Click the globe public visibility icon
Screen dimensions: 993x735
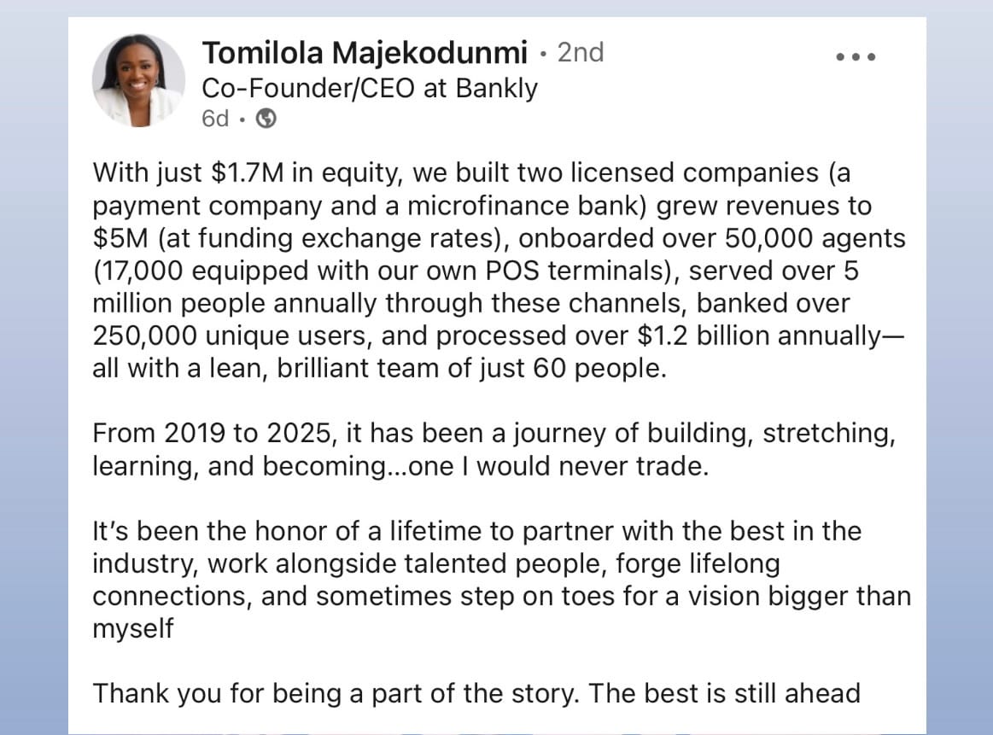[266, 119]
